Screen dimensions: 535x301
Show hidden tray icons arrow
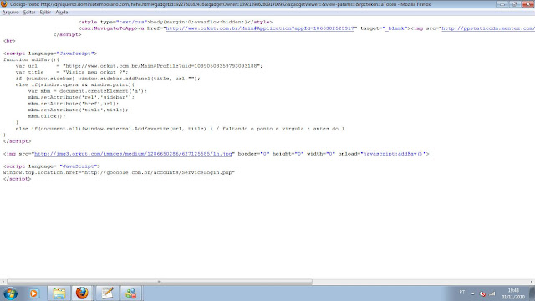[473, 293]
